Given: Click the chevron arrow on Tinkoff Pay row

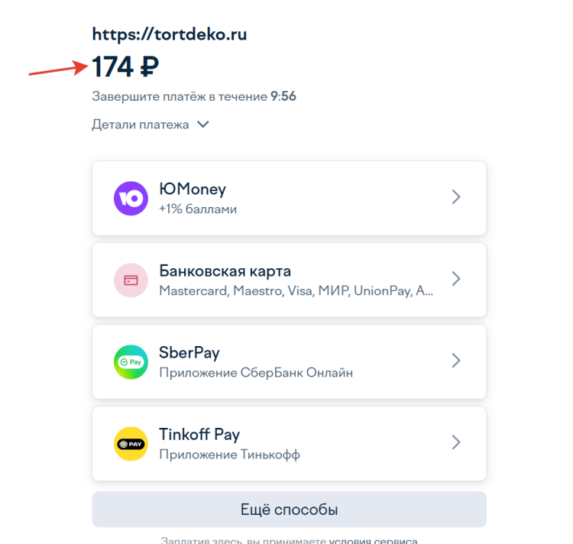Looking at the screenshot, I should [x=456, y=442].
